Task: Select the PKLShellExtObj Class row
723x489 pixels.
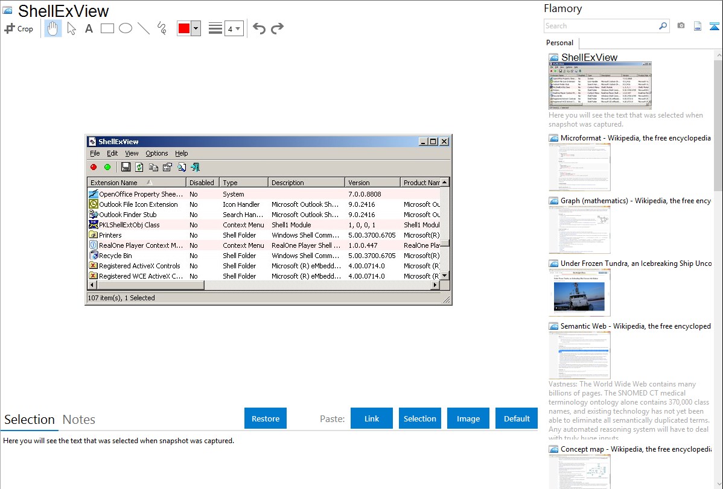Action: click(263, 225)
